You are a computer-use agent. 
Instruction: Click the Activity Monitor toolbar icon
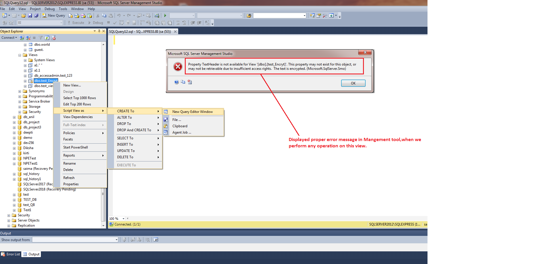point(157,16)
